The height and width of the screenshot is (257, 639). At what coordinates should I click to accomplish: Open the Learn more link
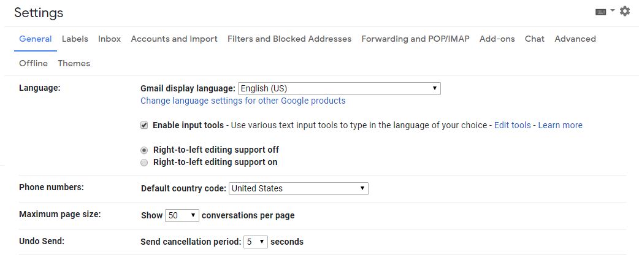(560, 125)
